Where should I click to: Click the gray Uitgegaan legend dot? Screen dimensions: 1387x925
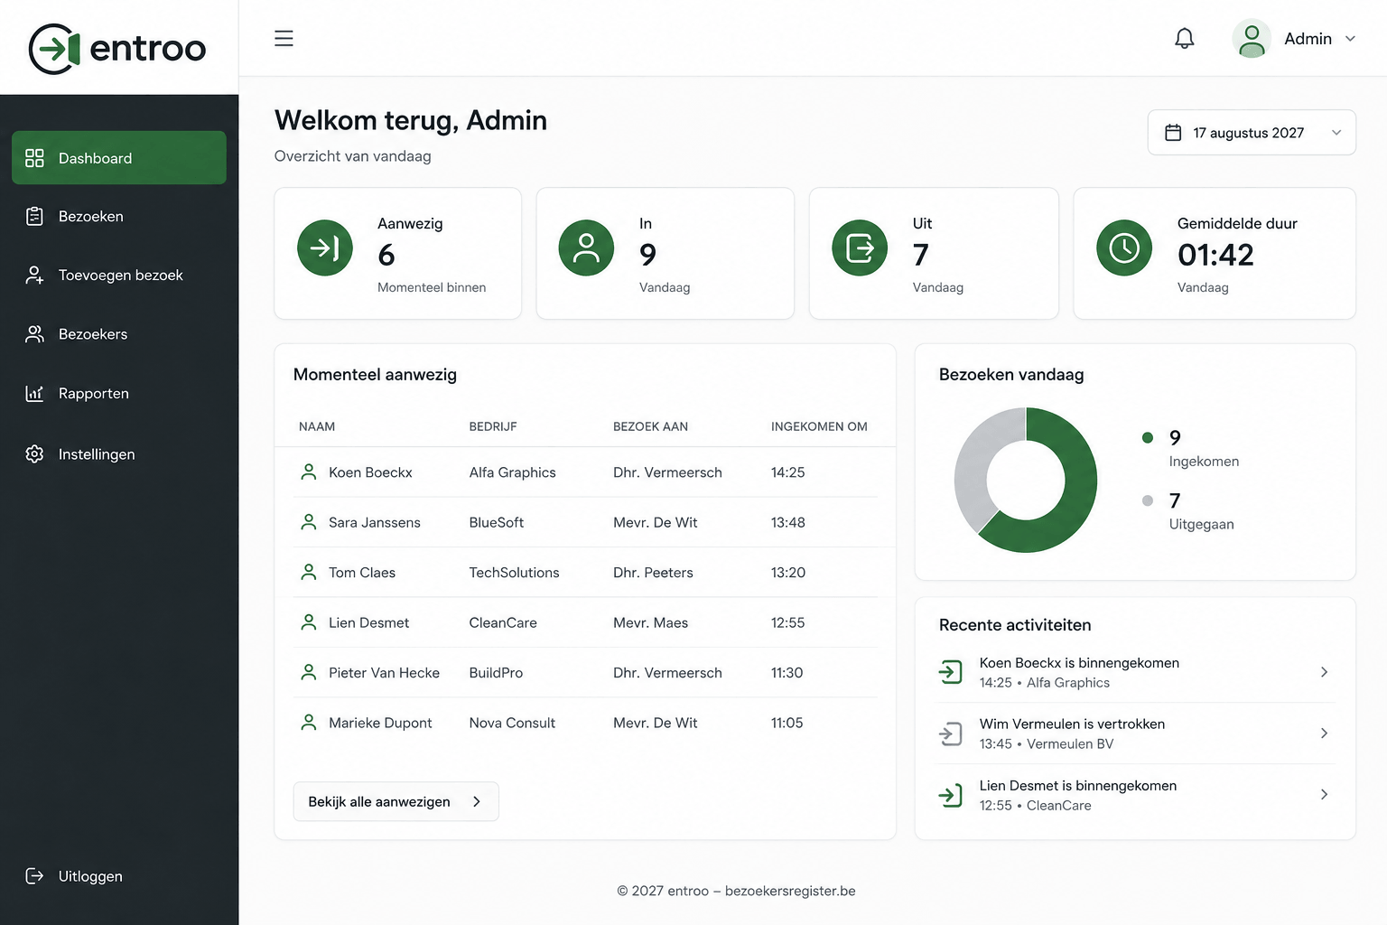click(x=1148, y=500)
